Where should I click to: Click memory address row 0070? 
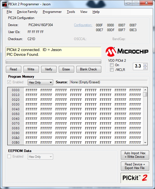pos(16,123)
